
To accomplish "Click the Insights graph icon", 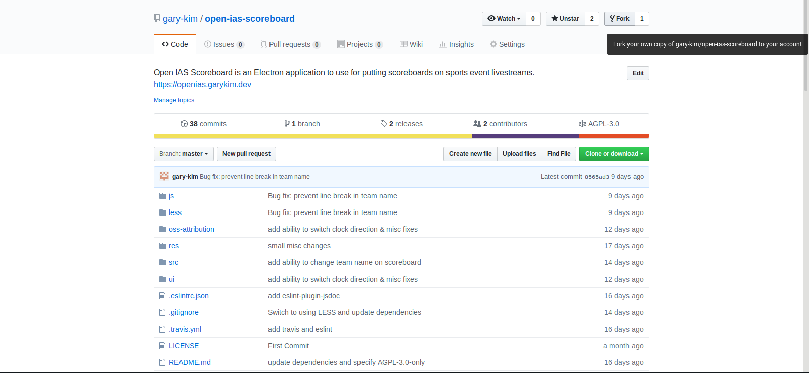I will point(442,44).
